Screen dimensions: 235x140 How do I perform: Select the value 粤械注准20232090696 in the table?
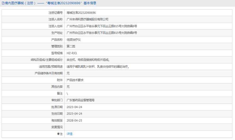pyautogui.click(x=81, y=13)
